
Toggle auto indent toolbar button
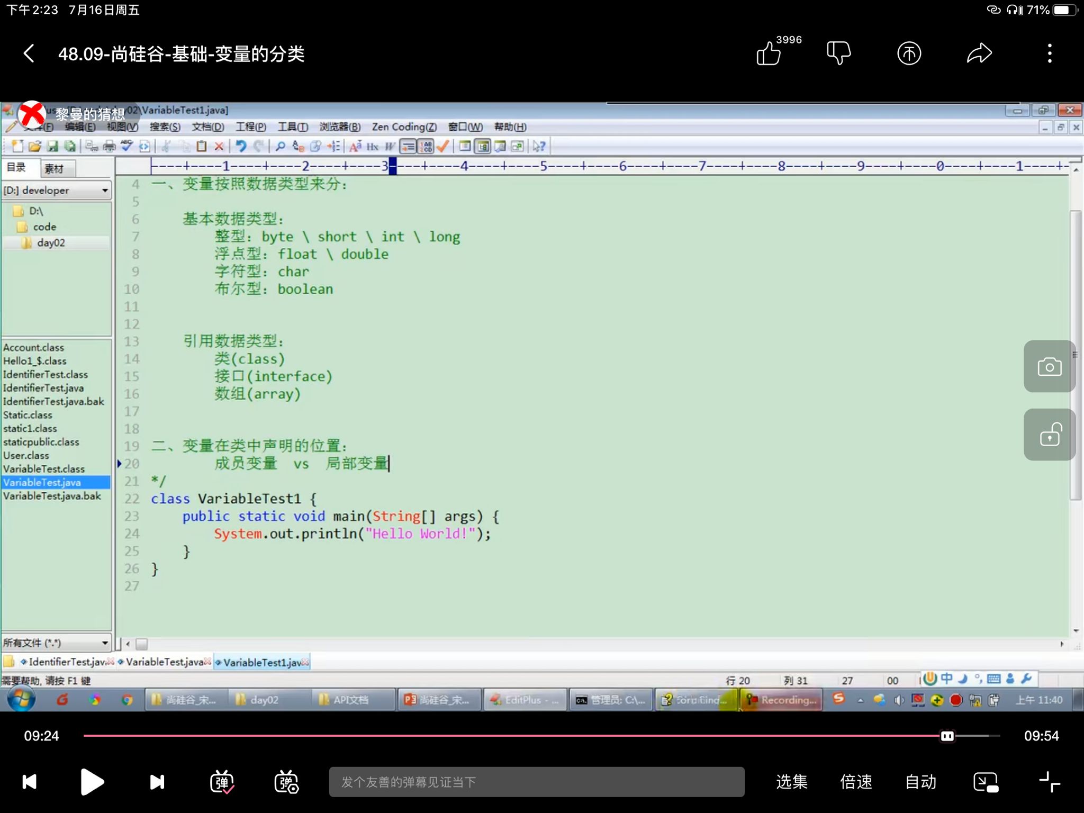408,146
